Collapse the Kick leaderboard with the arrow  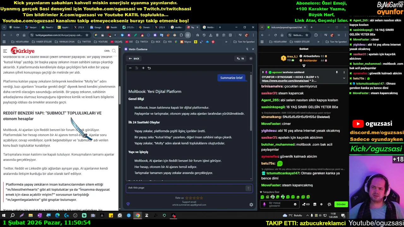click(x=304, y=66)
